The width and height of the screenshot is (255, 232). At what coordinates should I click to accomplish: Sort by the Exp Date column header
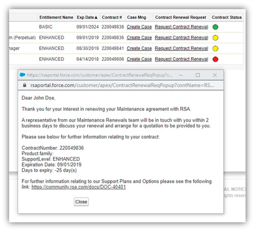pyautogui.click(x=87, y=17)
